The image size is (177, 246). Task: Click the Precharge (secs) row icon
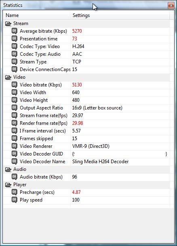pos(15,192)
